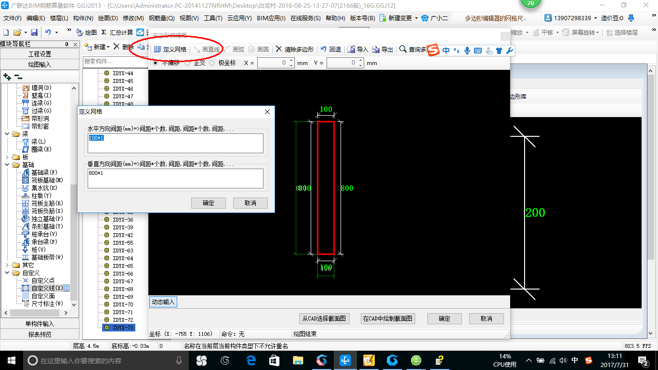
Task: Click 汇总计算 sigma button
Action: (117, 32)
